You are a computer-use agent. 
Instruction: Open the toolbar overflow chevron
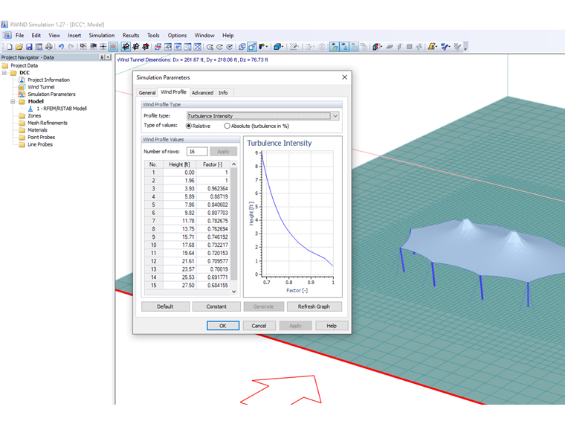click(x=465, y=47)
